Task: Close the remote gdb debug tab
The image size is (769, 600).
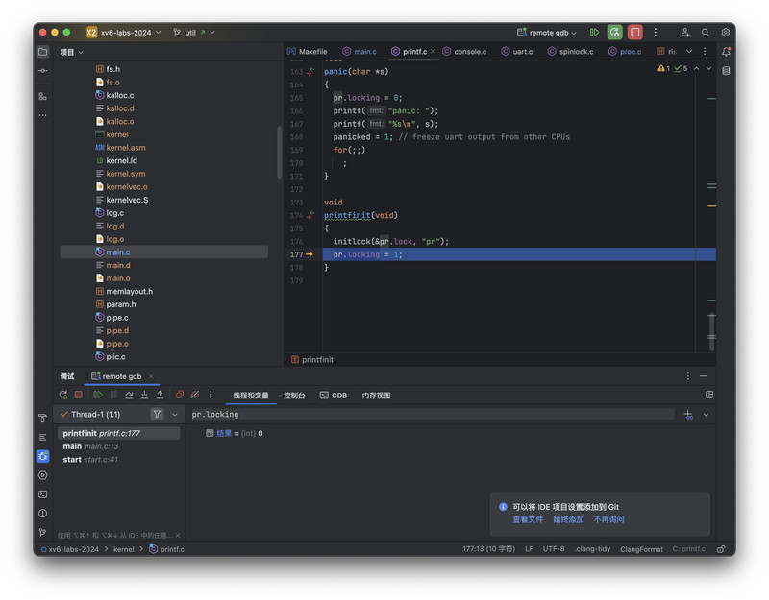Action: 151,376
